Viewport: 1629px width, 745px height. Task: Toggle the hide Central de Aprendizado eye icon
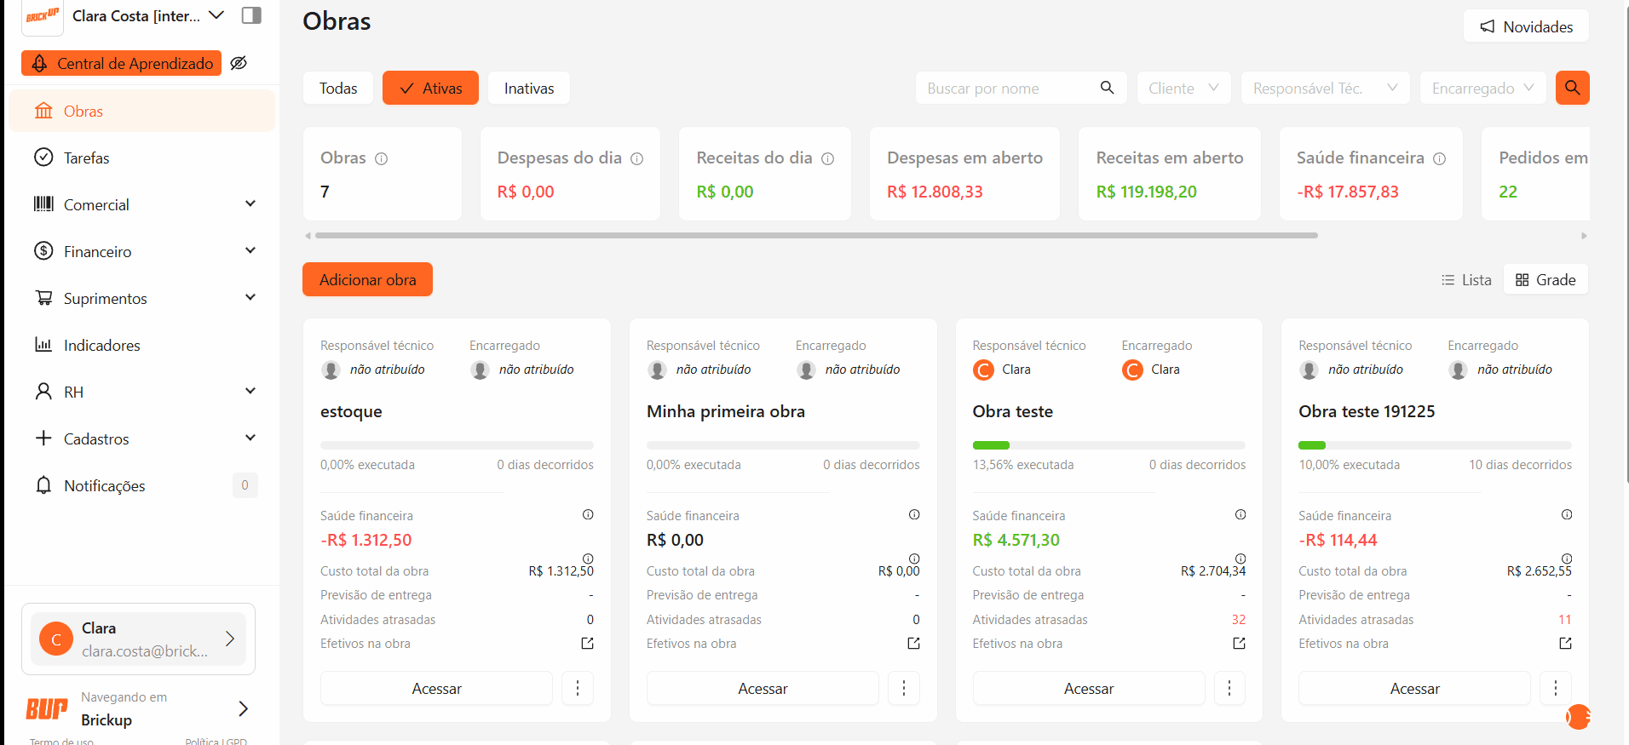coord(239,63)
